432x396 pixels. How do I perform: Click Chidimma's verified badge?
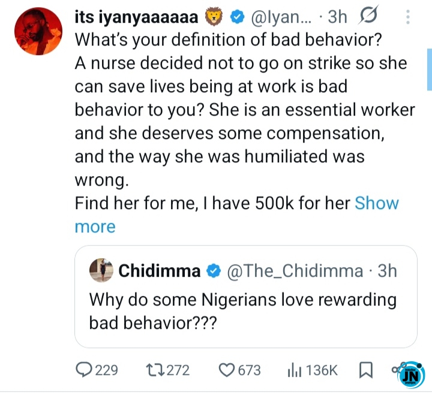pyautogui.click(x=214, y=271)
